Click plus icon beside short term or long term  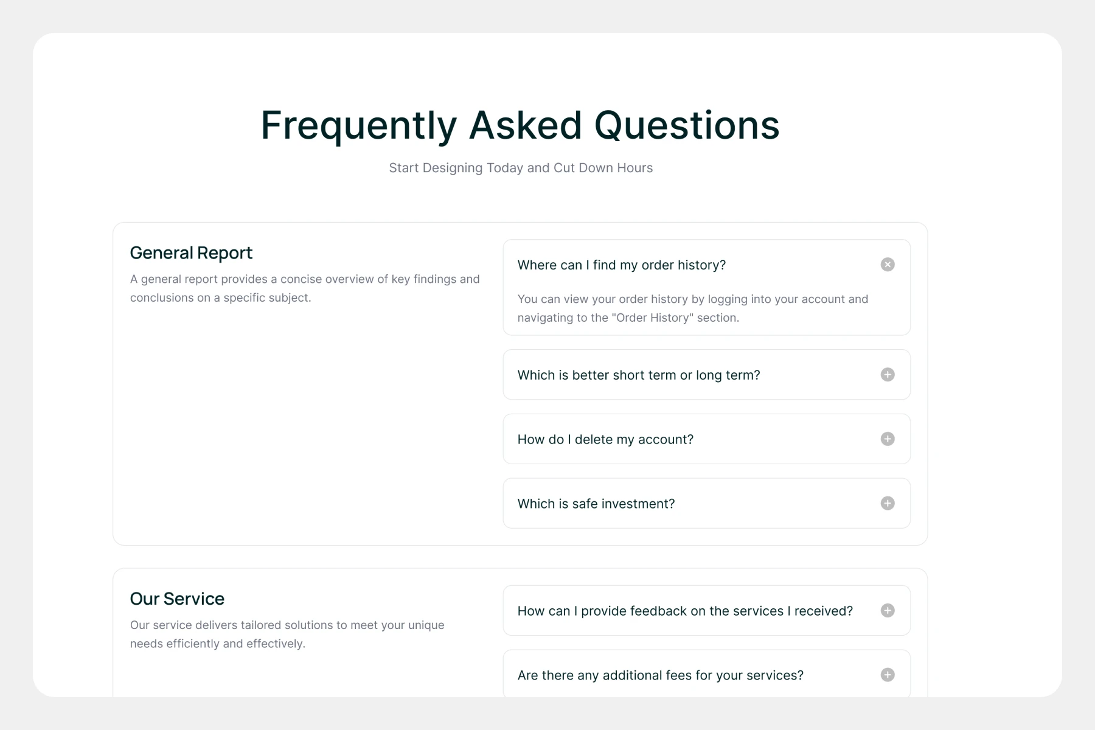887,375
